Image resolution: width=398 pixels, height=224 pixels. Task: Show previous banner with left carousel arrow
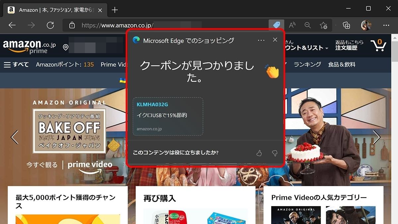(x=14, y=137)
